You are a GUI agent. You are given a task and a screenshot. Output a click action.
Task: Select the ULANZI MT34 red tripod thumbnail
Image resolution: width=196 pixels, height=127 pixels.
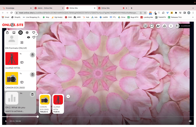pyautogui.click(x=12, y=59)
